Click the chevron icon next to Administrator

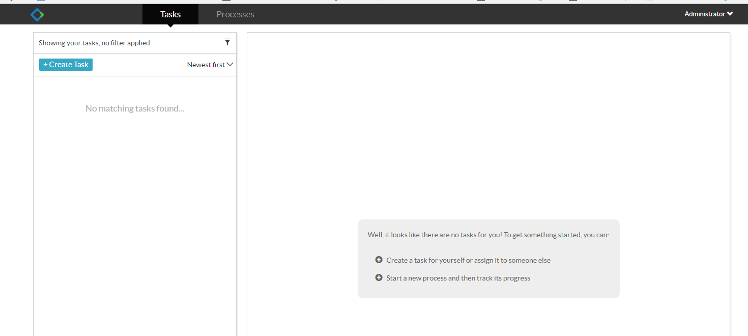730,14
